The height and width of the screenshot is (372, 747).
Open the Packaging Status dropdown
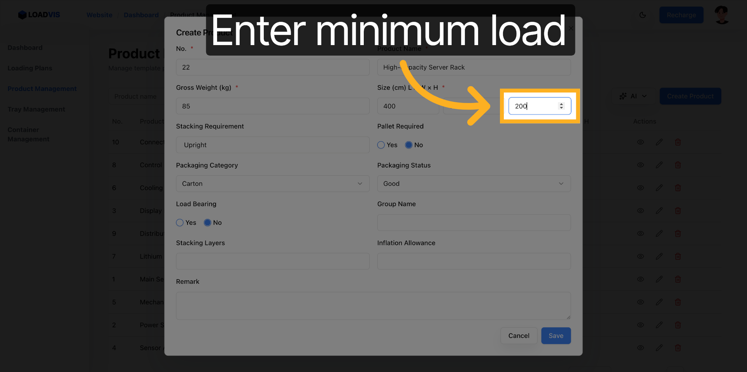point(473,183)
